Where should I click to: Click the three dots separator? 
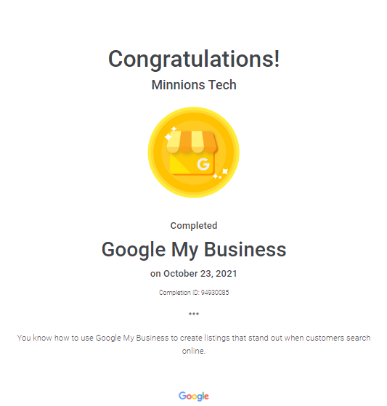(x=194, y=314)
